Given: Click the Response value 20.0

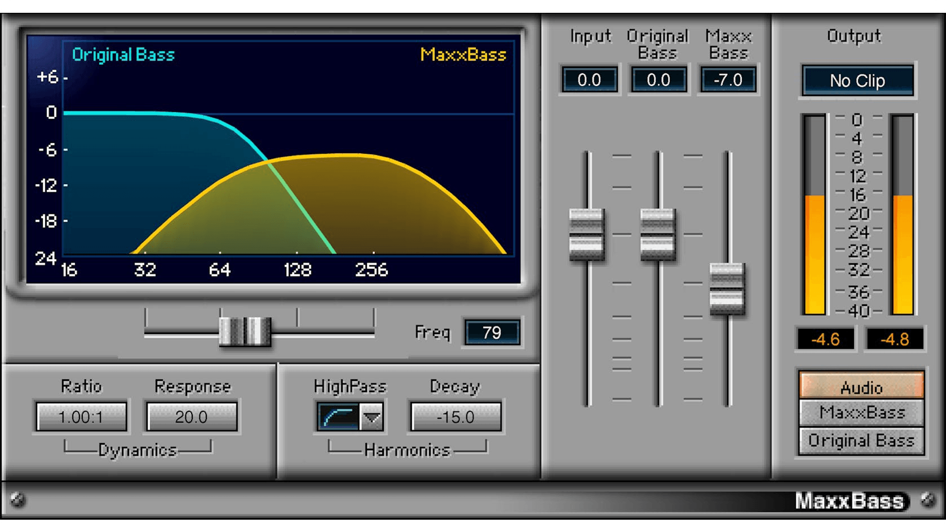Looking at the screenshot, I should tap(192, 417).
